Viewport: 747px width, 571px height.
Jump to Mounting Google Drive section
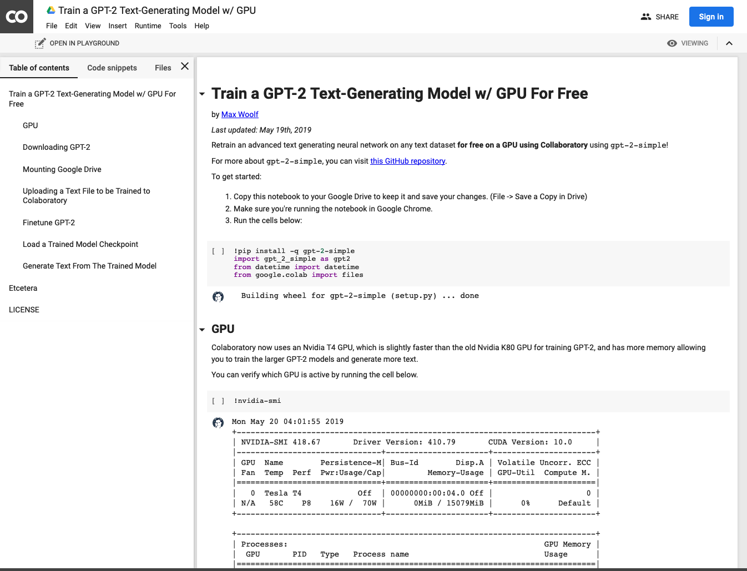[62, 169]
